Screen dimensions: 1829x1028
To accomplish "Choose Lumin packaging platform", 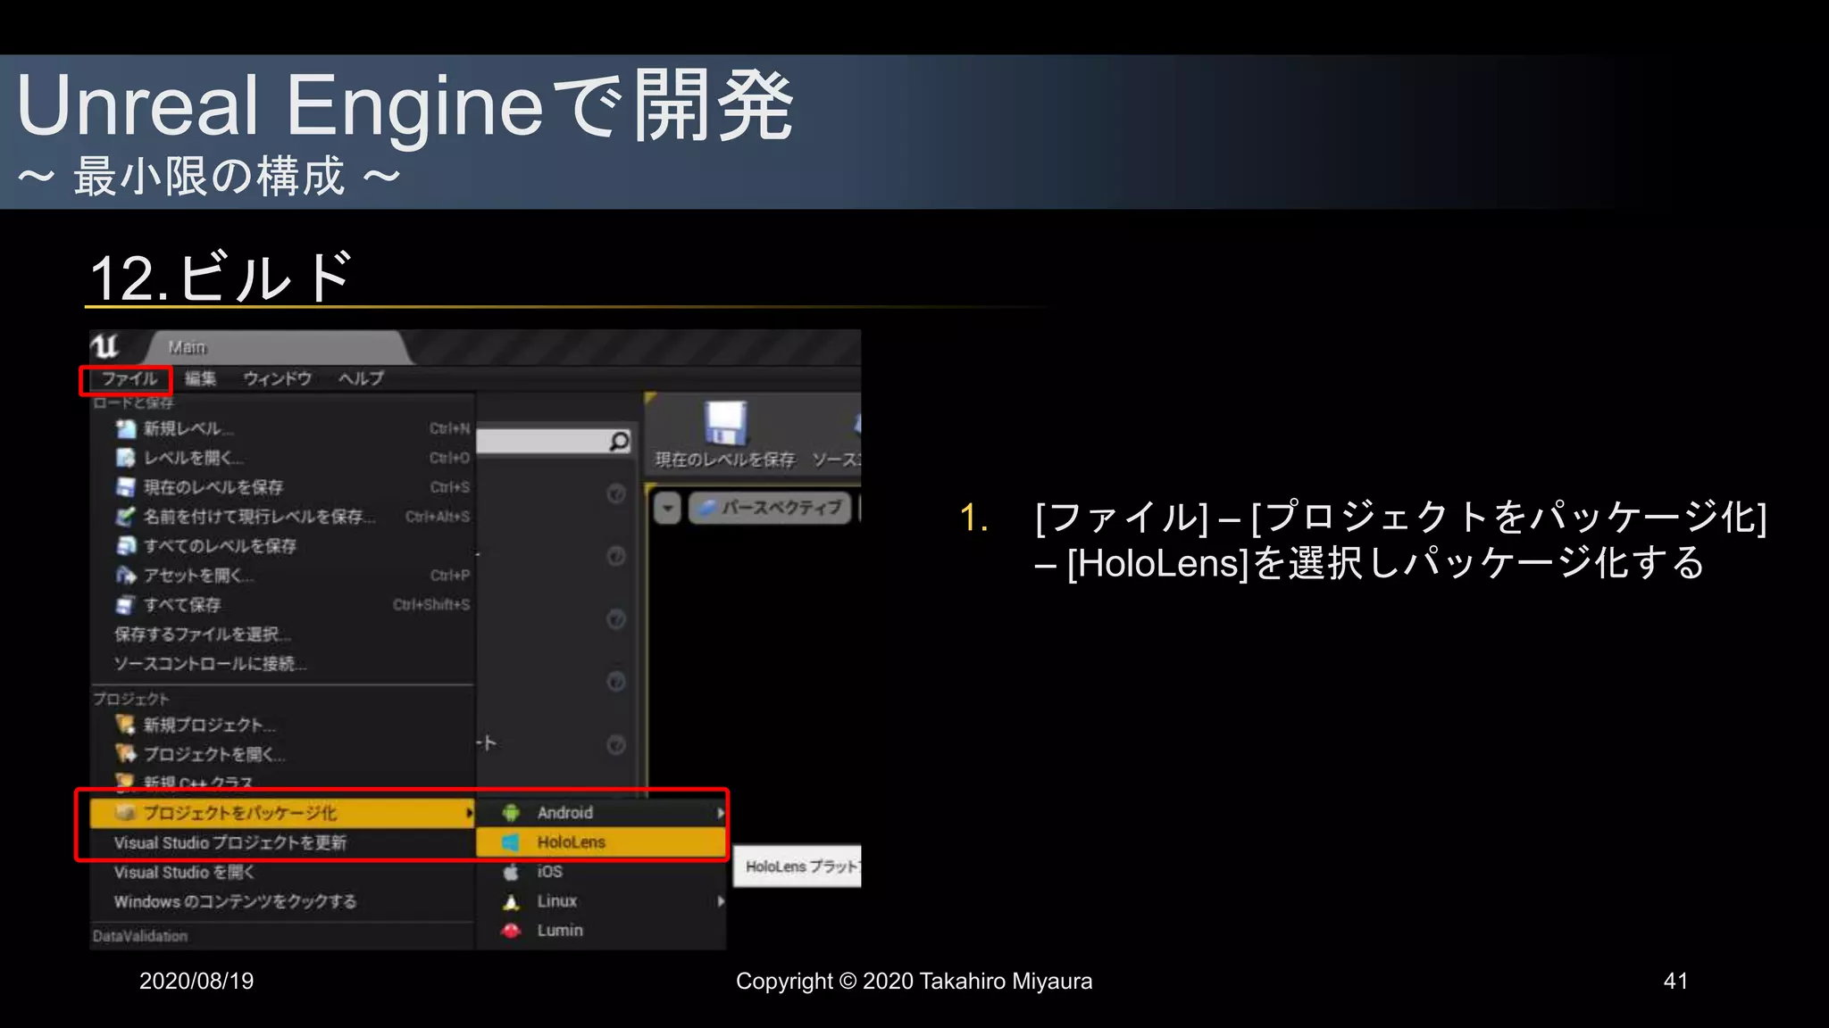I will point(601,931).
